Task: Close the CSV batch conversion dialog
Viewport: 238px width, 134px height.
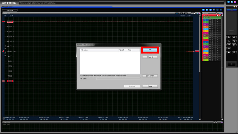Action: coord(150,86)
